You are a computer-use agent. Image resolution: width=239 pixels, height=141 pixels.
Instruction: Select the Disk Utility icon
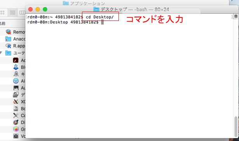point(16,122)
